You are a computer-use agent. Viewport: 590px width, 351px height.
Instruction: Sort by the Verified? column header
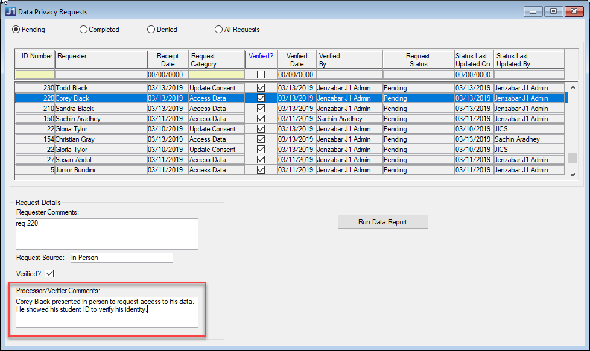[261, 56]
